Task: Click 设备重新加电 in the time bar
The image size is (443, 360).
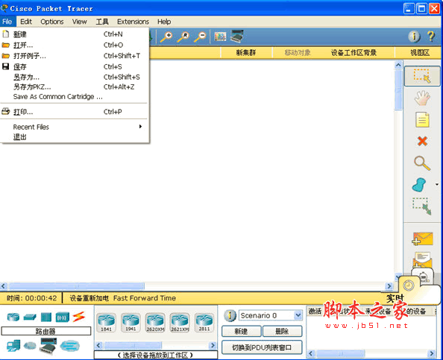Action: click(x=89, y=298)
